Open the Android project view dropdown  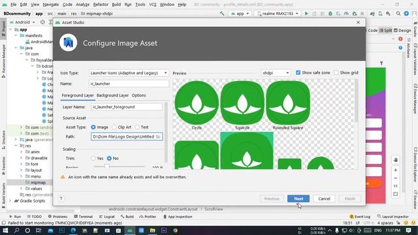22,22
